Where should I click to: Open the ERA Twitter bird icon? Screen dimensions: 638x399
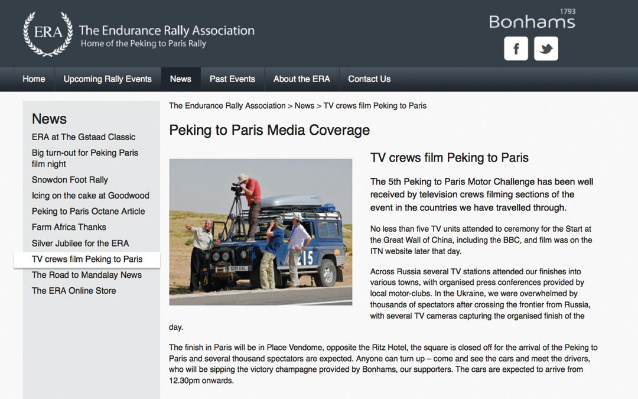pos(546,48)
